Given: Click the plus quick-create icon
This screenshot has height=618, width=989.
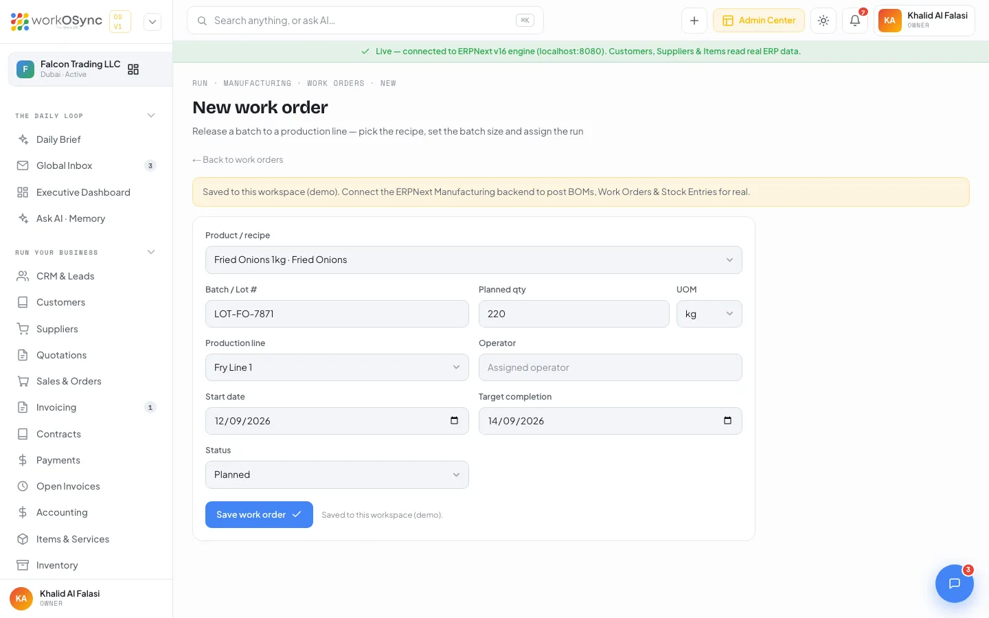Looking at the screenshot, I should (x=694, y=21).
